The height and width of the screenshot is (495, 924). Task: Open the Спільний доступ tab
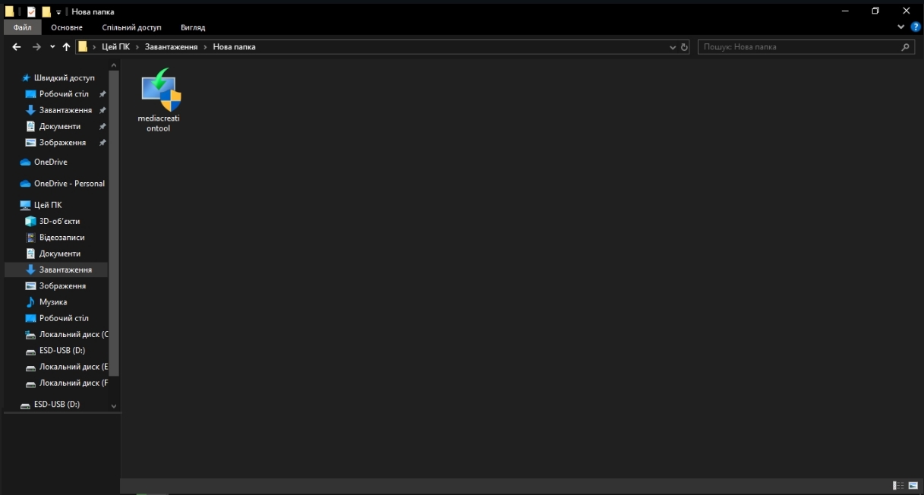click(131, 27)
